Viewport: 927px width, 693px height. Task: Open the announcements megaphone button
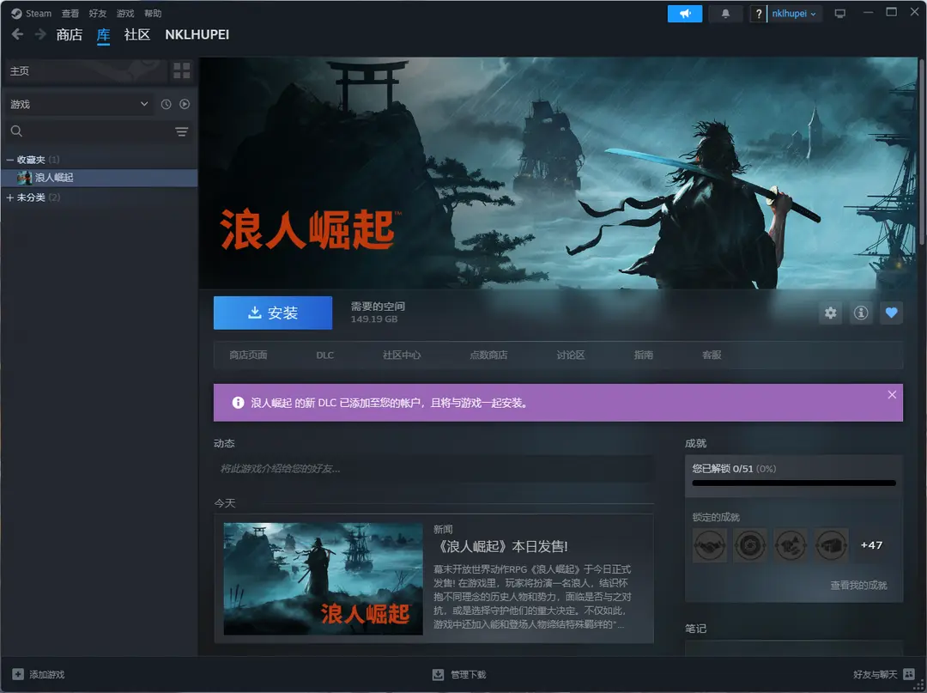pyautogui.click(x=685, y=14)
